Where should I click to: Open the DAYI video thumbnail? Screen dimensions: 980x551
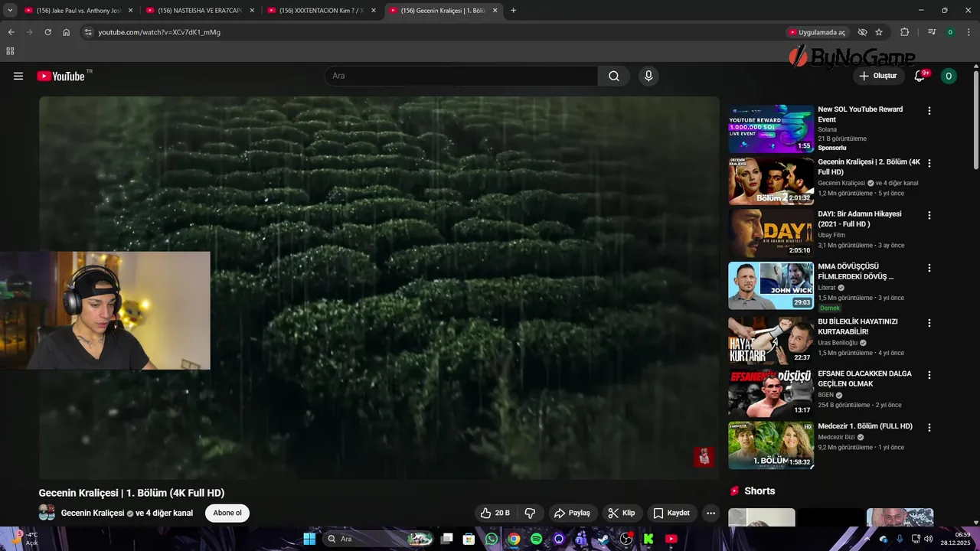coord(771,233)
